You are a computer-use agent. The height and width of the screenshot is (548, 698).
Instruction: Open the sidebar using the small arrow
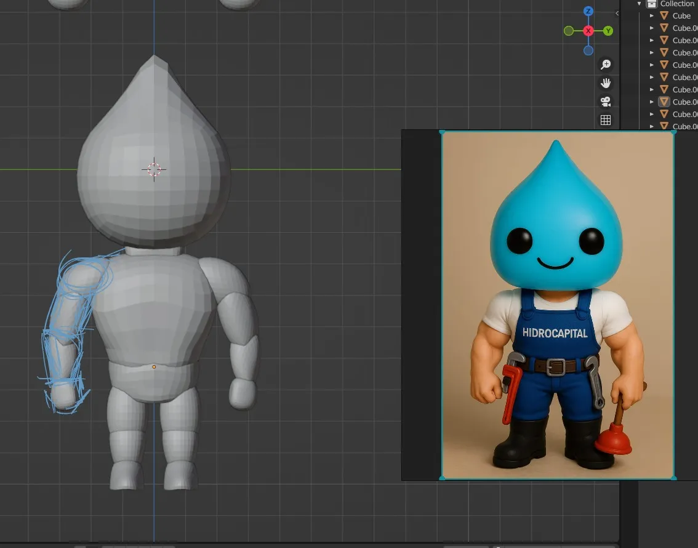click(x=617, y=14)
